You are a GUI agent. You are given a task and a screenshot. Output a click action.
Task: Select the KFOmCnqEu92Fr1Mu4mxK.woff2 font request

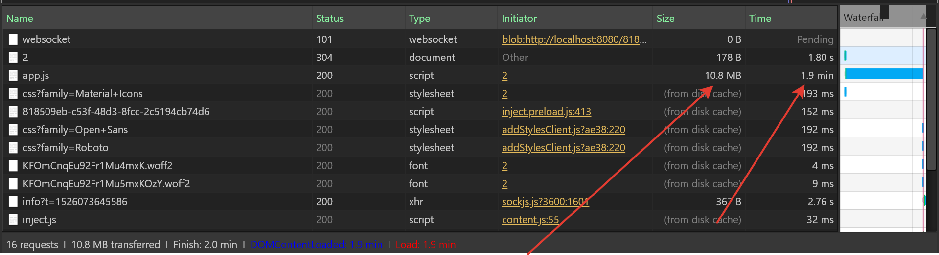97,166
